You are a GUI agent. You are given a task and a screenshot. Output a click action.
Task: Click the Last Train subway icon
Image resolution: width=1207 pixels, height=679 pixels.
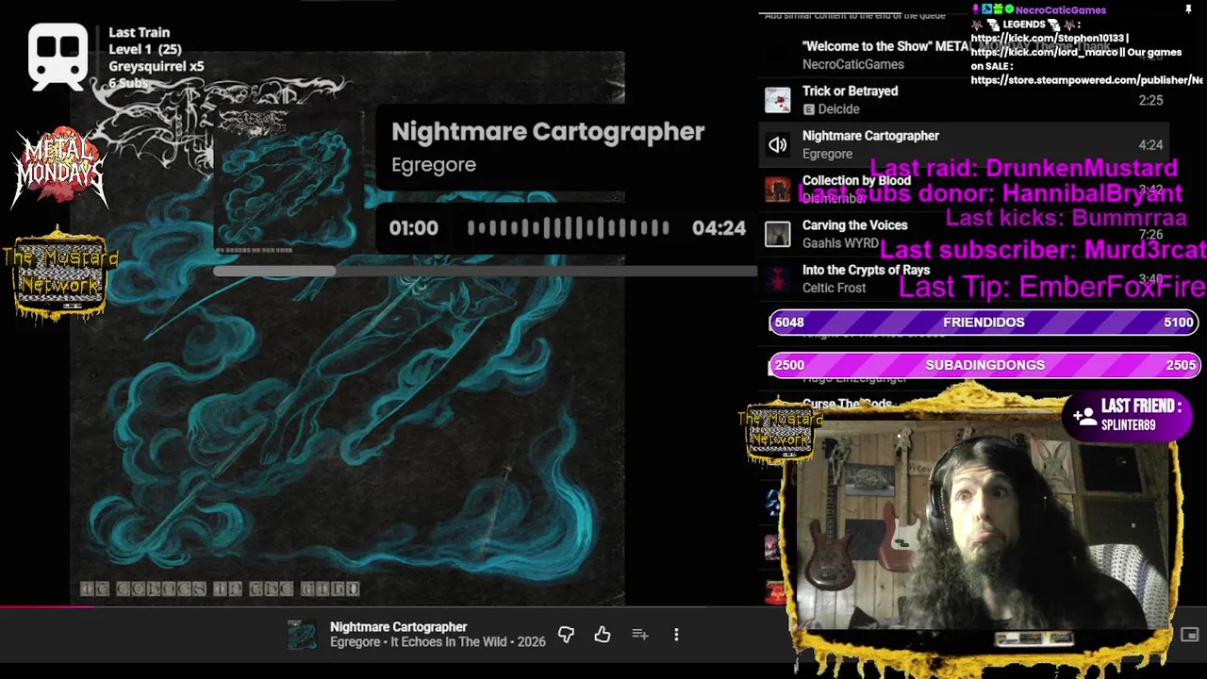[58, 57]
